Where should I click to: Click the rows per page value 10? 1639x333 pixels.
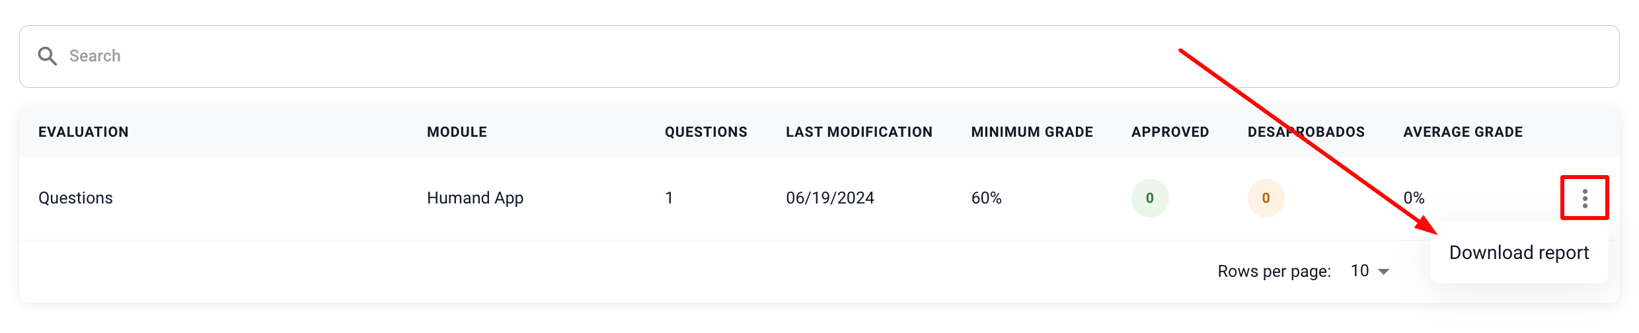(1359, 271)
